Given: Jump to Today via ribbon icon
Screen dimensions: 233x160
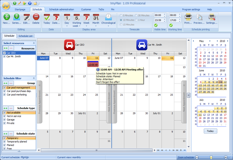Looking at the screenshot, I should pyautogui.click(x=47, y=17).
